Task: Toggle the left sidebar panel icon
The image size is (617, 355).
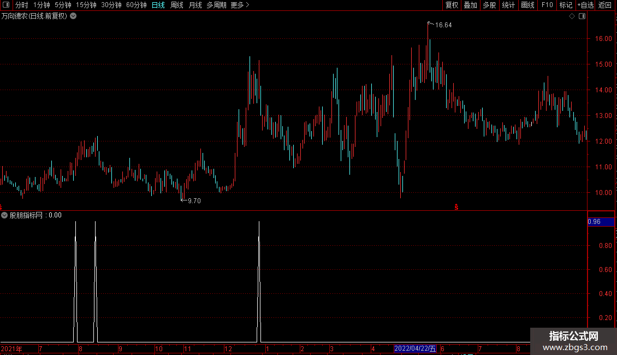Action: (6, 5)
